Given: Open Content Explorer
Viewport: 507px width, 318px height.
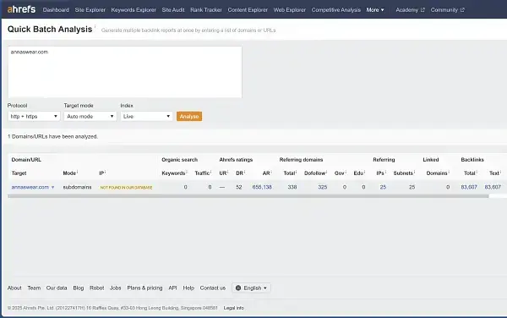Looking at the screenshot, I should pyautogui.click(x=248, y=10).
